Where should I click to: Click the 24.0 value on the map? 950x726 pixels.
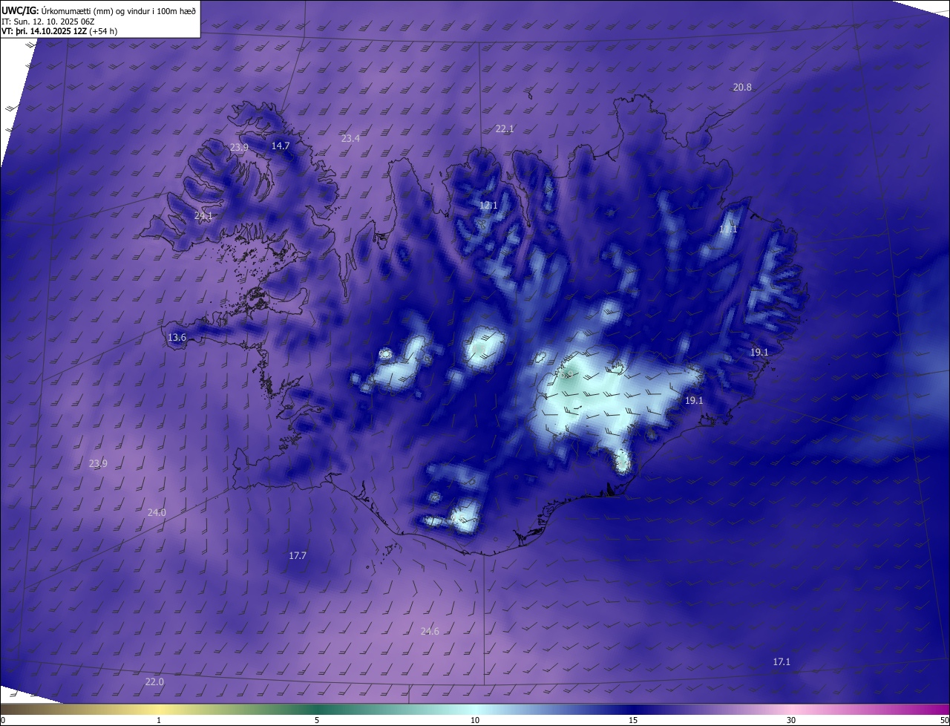coord(157,512)
